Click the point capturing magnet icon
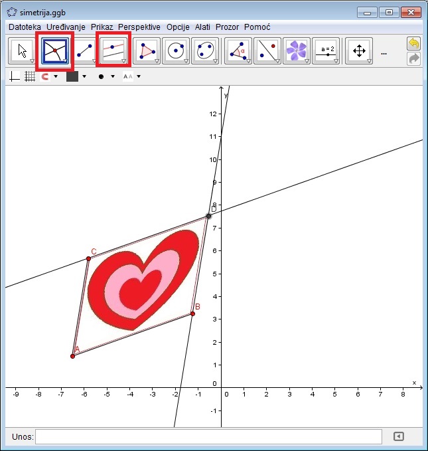Screen dimensions: 428x451 [45, 76]
